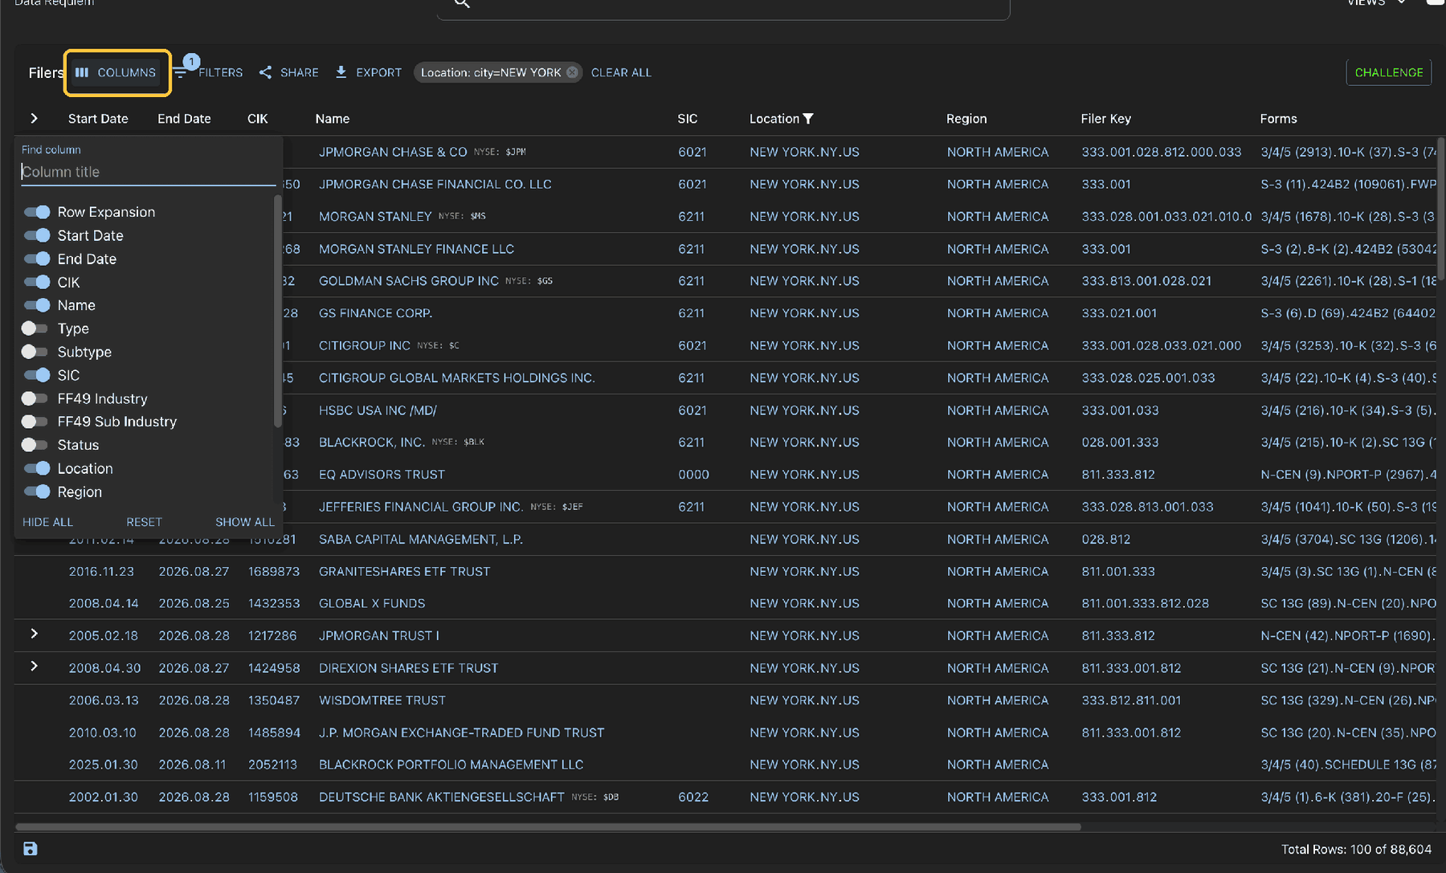Open EQ ADVISORS TRUST filer link
The image size is (1446, 873).
382,475
